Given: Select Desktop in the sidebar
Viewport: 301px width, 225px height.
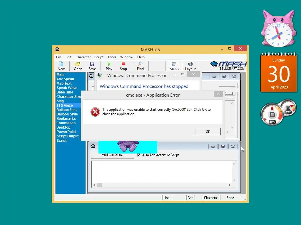Looking at the screenshot, I should 63,127.
